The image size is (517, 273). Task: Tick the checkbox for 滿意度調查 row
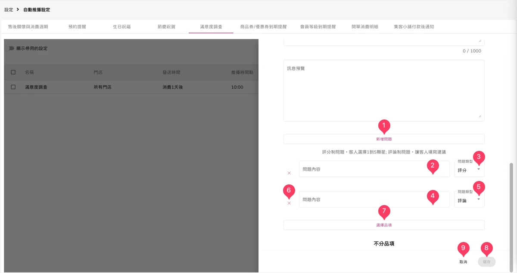[x=13, y=87]
